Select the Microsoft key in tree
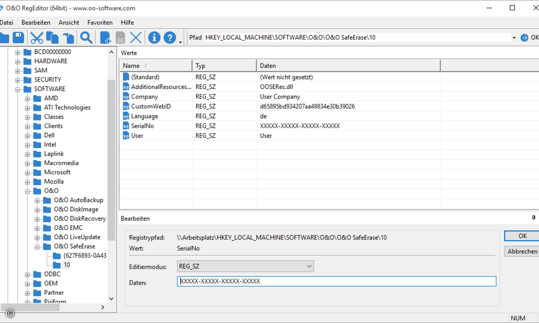Viewport: 539px width, 323px height. coord(57,172)
